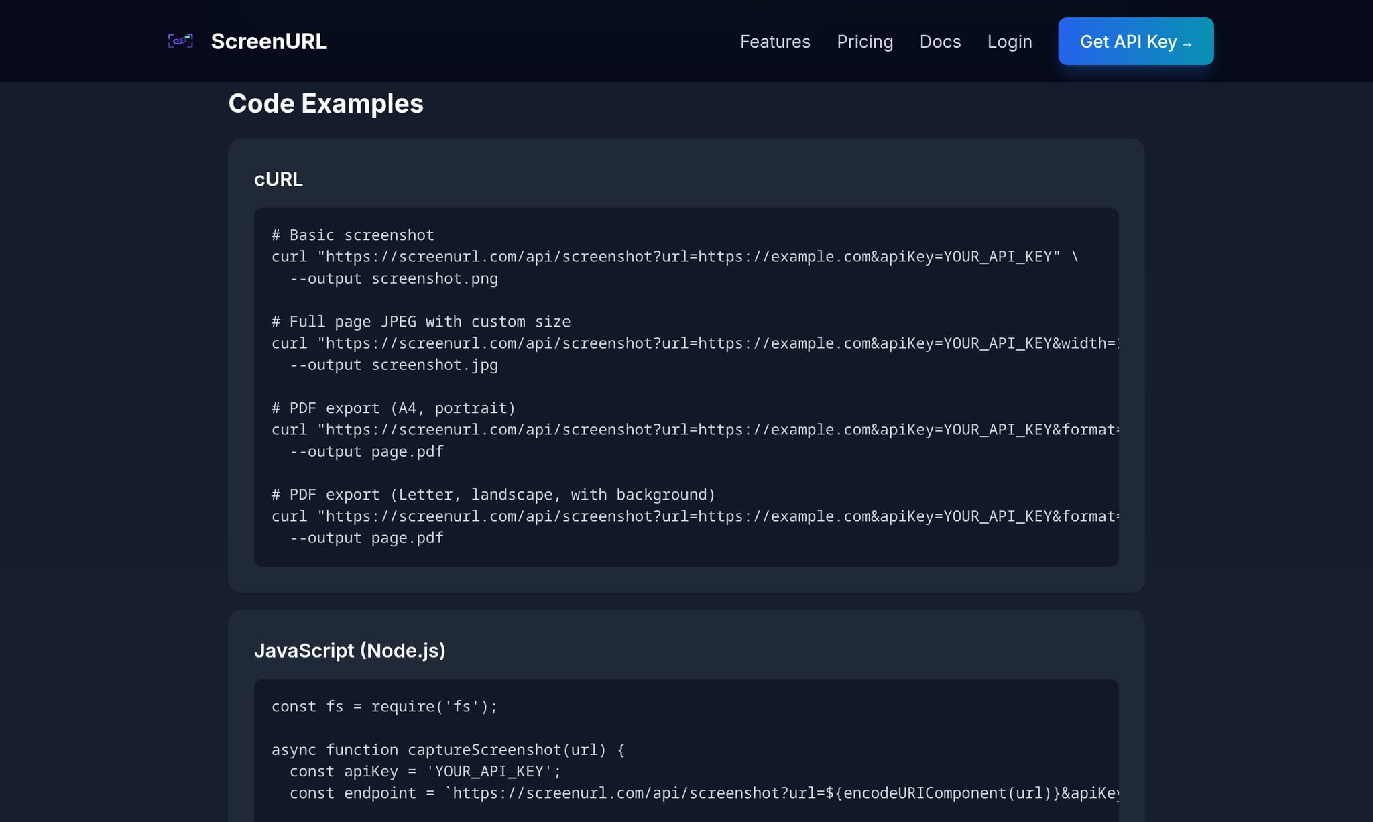1373x822 pixels.
Task: Click the screenshot-frame link icon in the logo
Action: 180,41
